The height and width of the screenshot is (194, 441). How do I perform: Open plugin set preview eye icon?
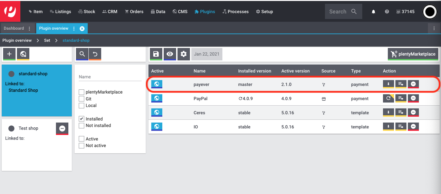(170, 54)
